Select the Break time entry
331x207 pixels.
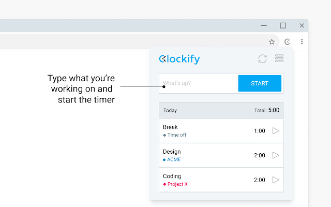(207, 130)
